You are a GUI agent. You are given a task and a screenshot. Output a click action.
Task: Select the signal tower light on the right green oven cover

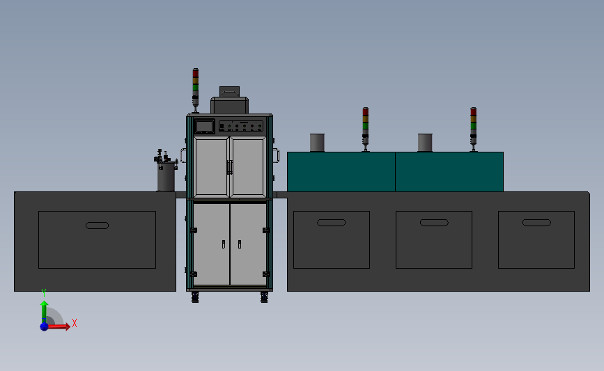click(x=473, y=129)
